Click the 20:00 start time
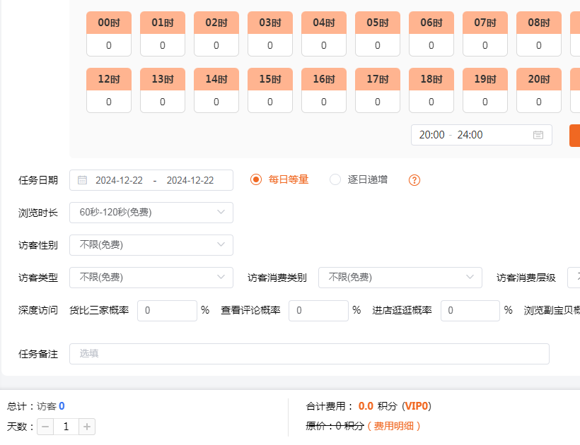This screenshot has width=580, height=445. coord(431,135)
